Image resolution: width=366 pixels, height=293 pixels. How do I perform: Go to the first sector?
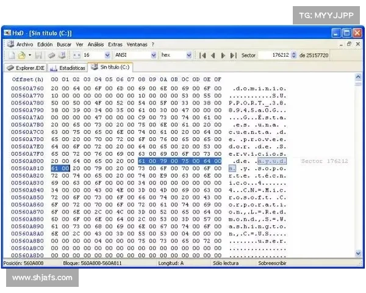203,55
